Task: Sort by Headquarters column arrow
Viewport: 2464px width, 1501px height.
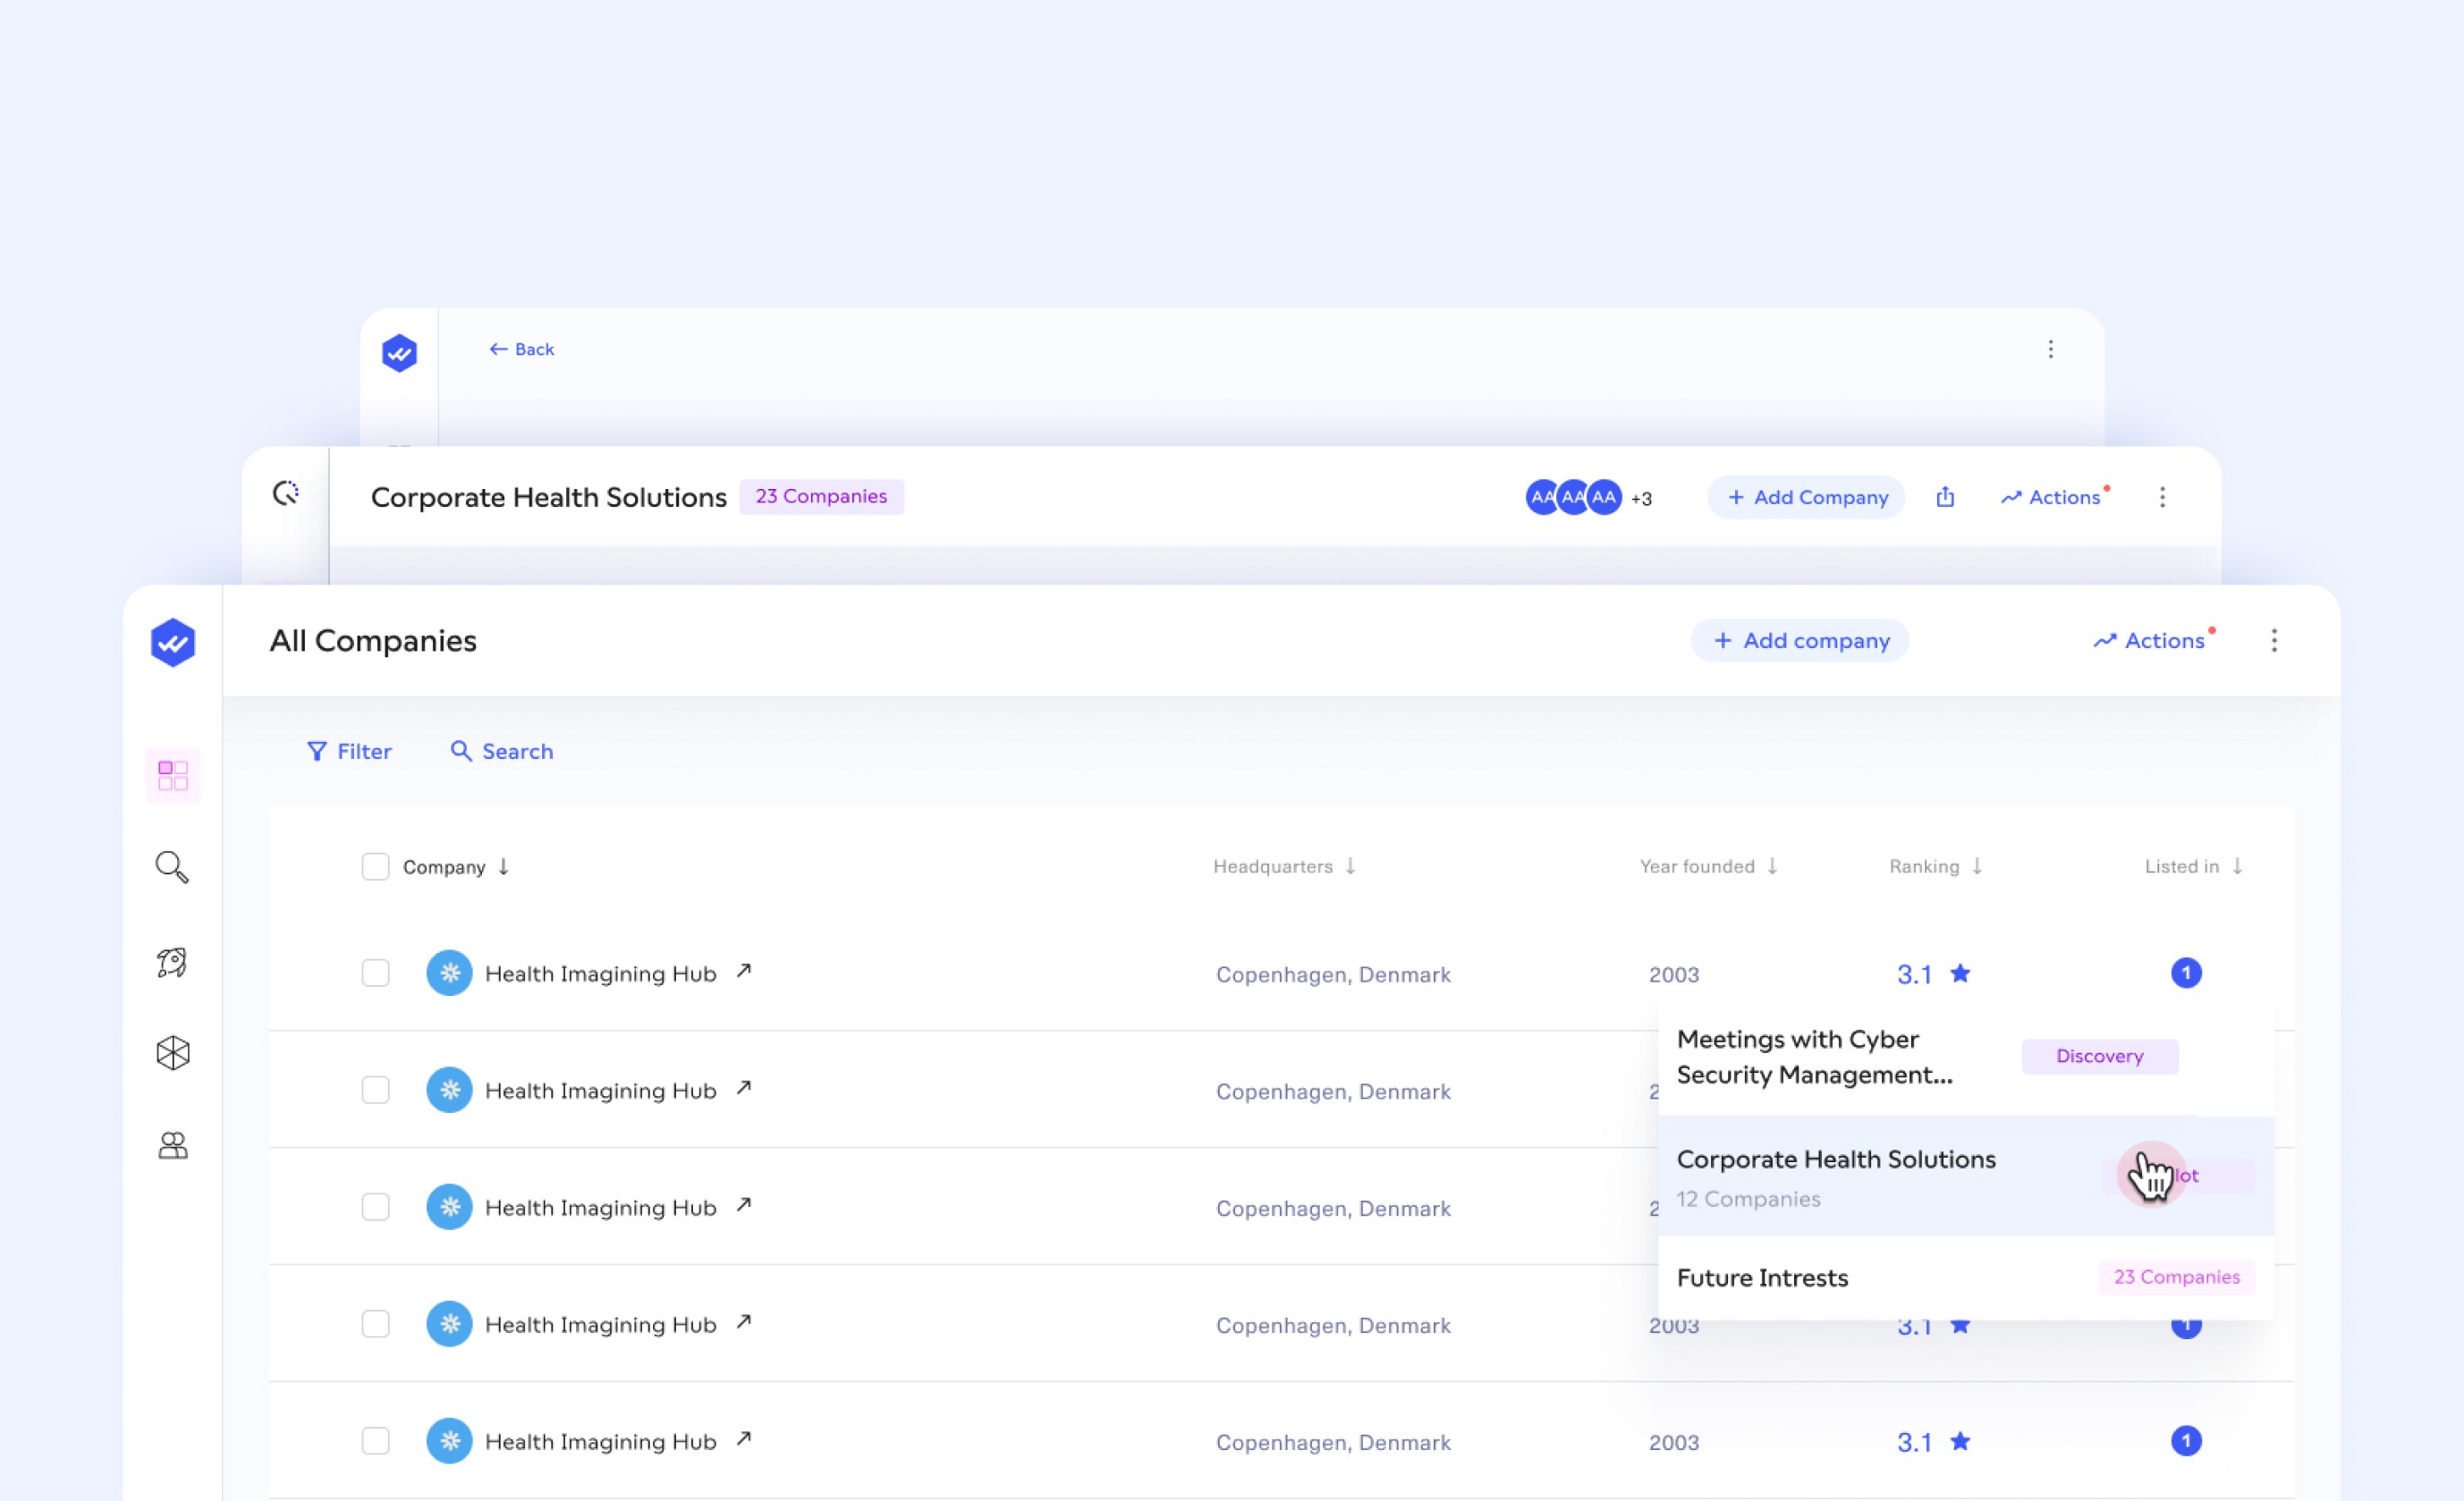Action: pyautogui.click(x=1350, y=866)
